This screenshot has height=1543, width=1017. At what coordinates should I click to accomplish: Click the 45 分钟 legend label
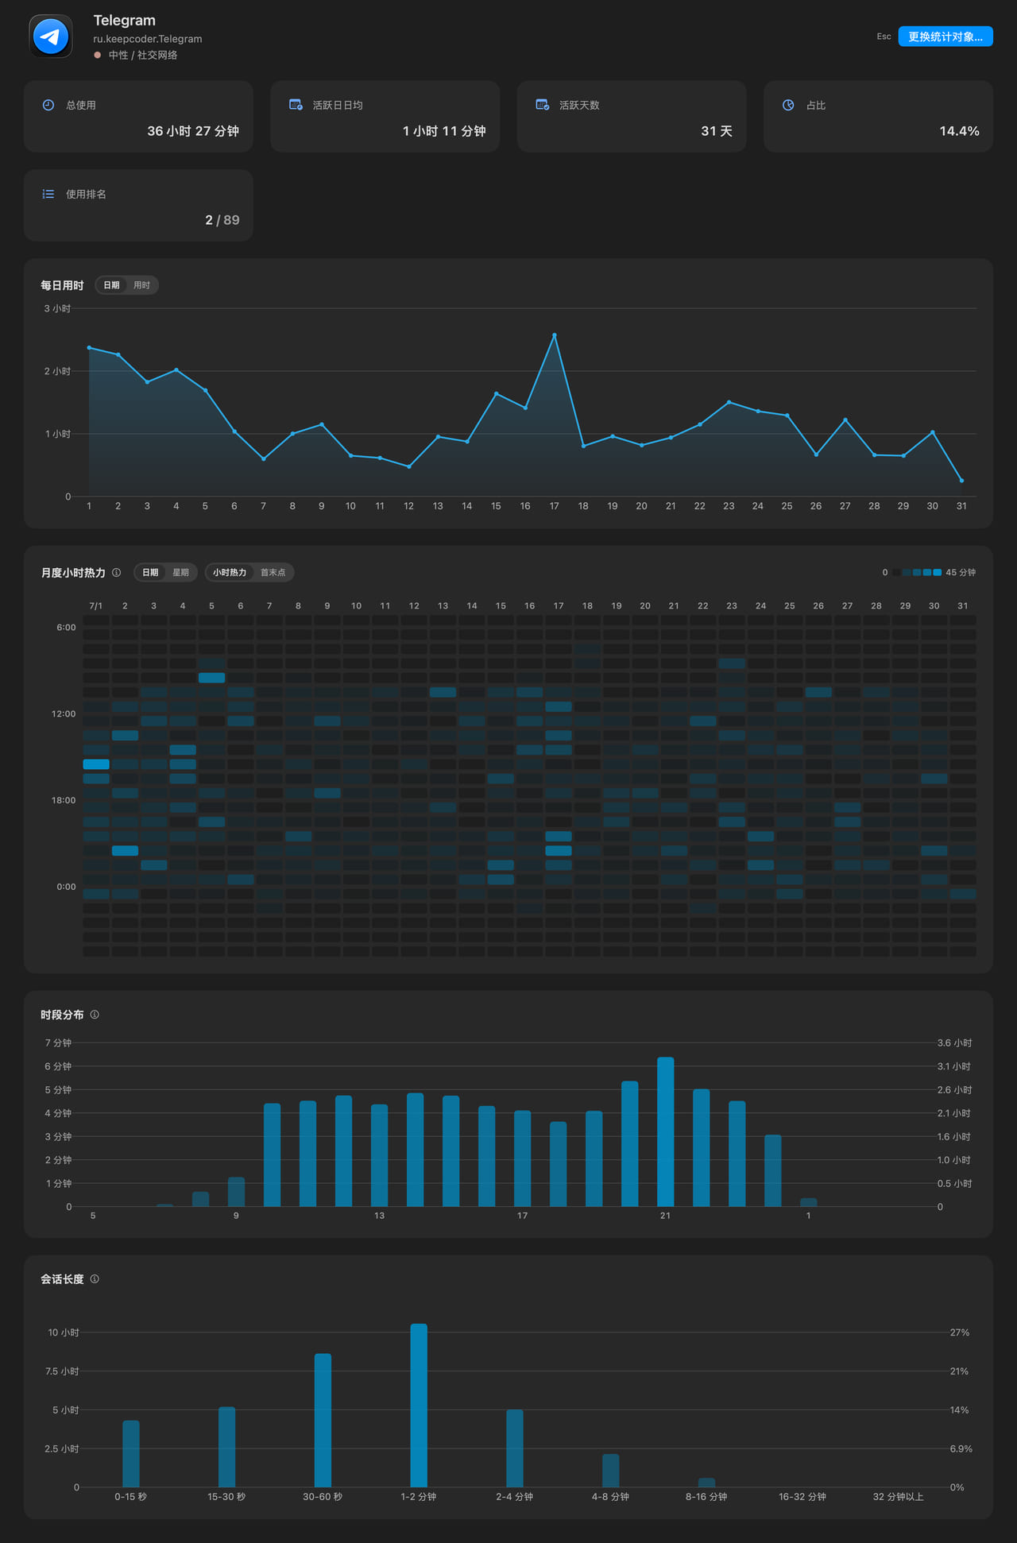pos(961,572)
